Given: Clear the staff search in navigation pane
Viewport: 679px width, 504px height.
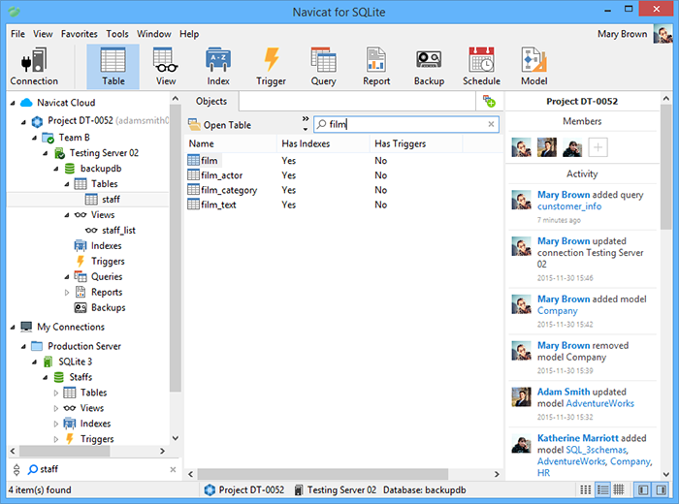Looking at the screenshot, I should coord(173,469).
